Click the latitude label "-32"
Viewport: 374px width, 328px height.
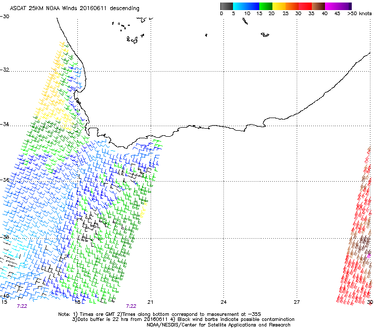[5, 70]
